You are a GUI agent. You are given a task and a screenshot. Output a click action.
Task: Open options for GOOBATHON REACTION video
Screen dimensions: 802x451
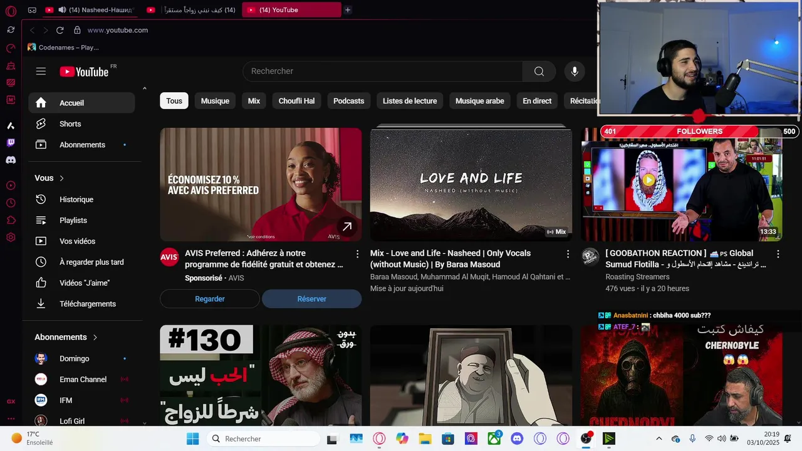778,254
